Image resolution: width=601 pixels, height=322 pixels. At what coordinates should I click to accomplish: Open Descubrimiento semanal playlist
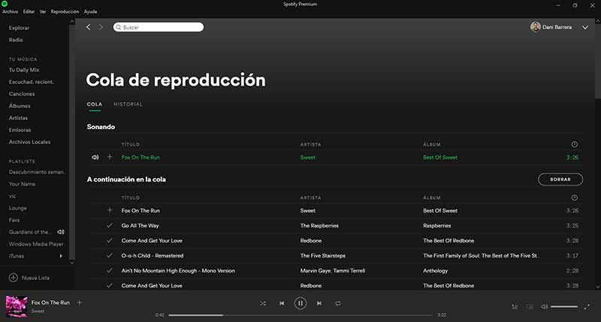tap(37, 172)
